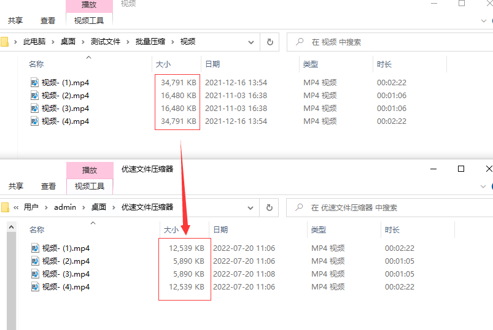This screenshot has height=330, width=493.
Task: Go to 桌面 in lower breadcrumb
Action: (99, 207)
